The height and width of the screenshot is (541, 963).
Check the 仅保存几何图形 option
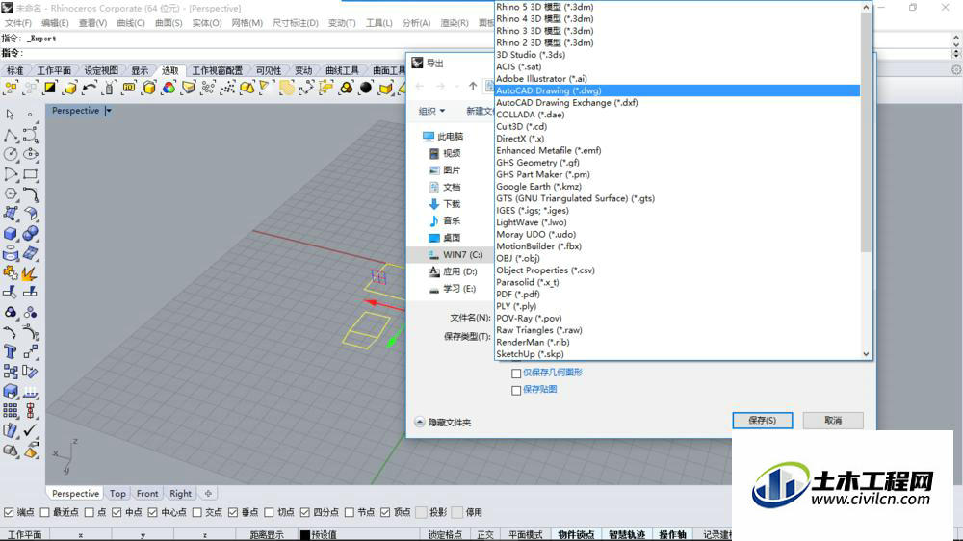(x=516, y=373)
